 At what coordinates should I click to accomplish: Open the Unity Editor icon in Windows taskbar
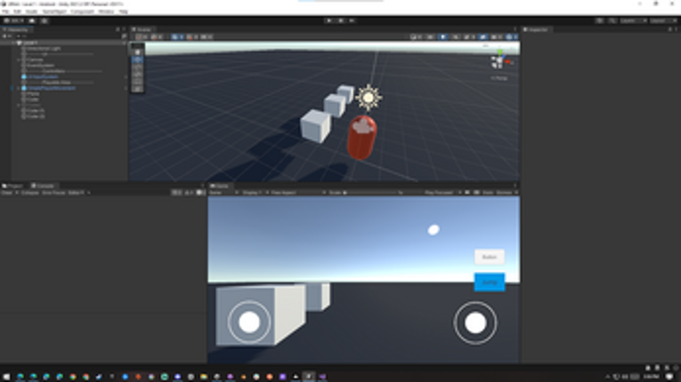(309, 377)
